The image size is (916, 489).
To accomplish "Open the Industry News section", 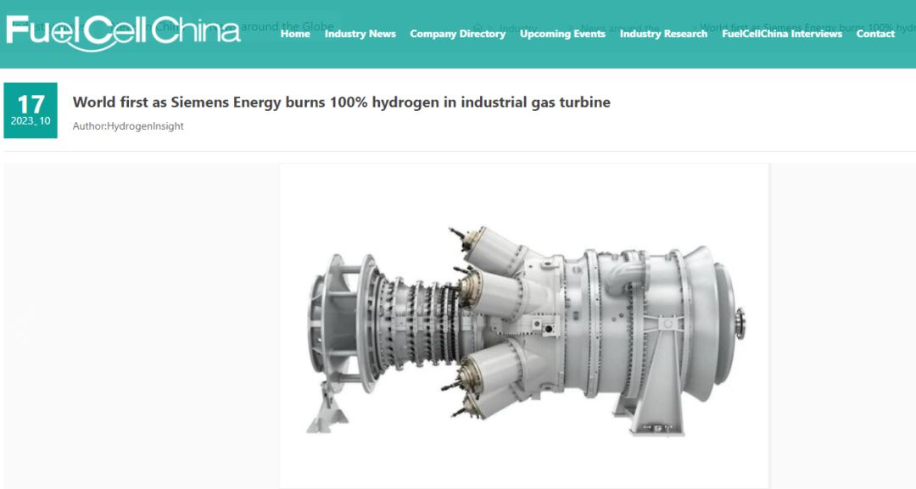I will click(x=360, y=34).
